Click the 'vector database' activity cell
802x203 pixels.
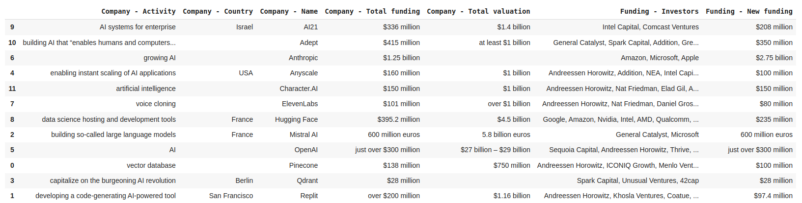click(151, 165)
